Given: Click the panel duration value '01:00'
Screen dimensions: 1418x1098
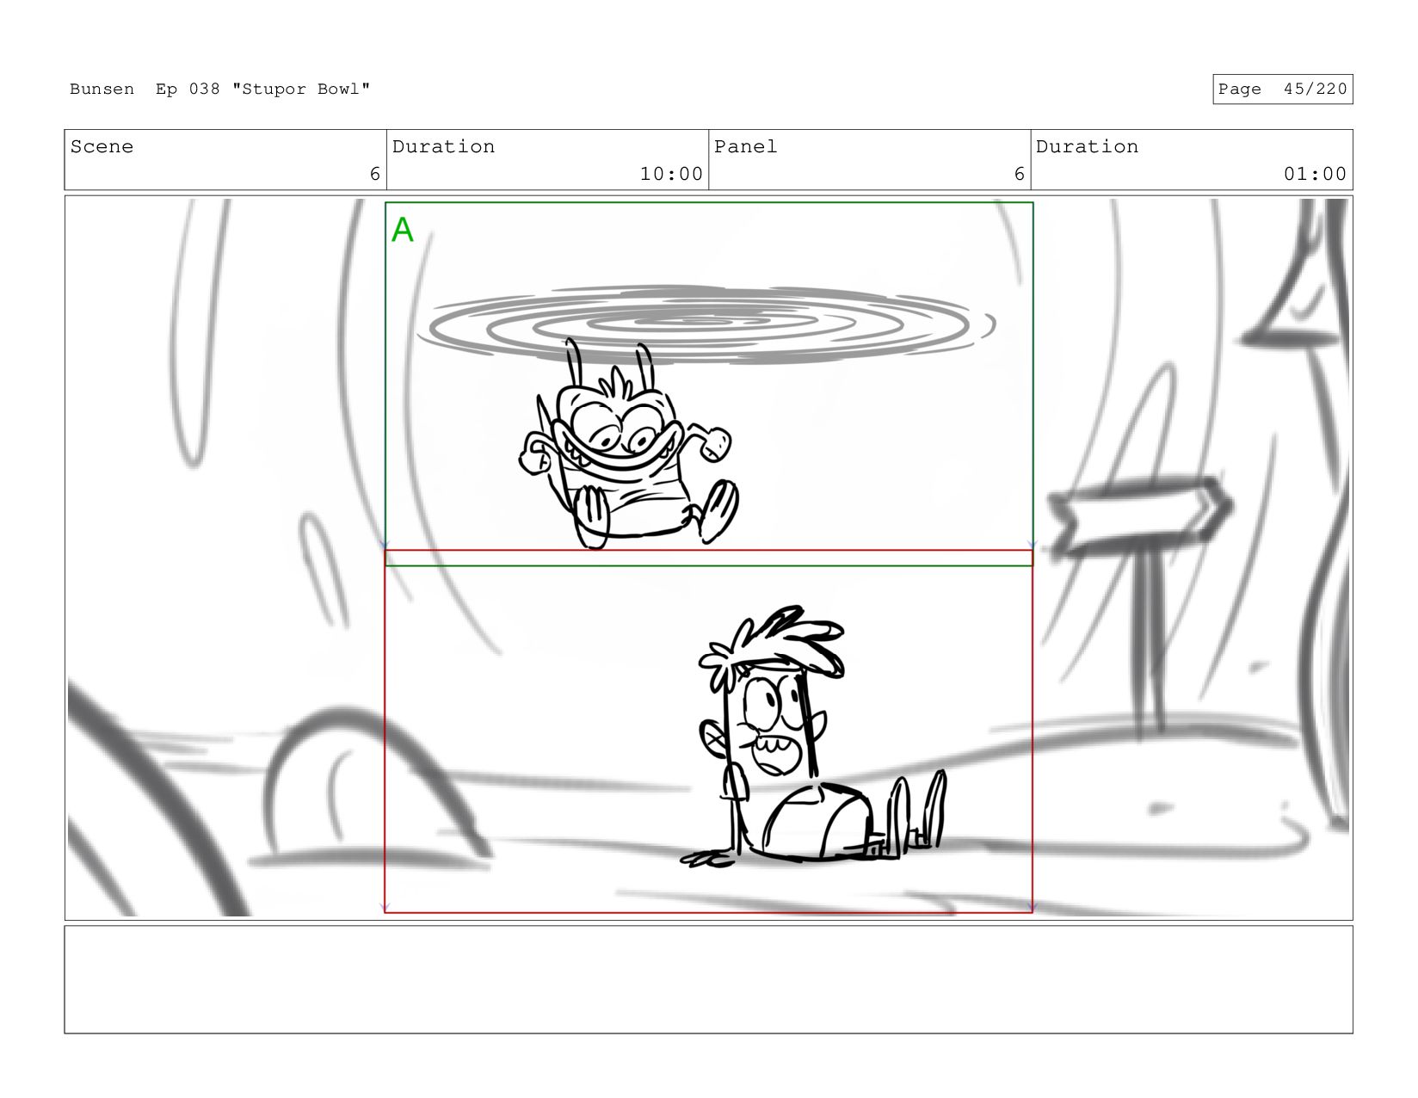Looking at the screenshot, I should 1315,174.
